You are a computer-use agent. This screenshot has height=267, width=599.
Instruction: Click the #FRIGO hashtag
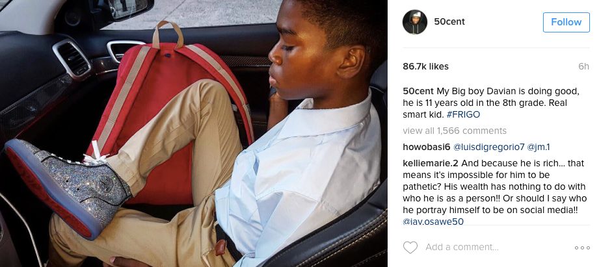(464, 114)
